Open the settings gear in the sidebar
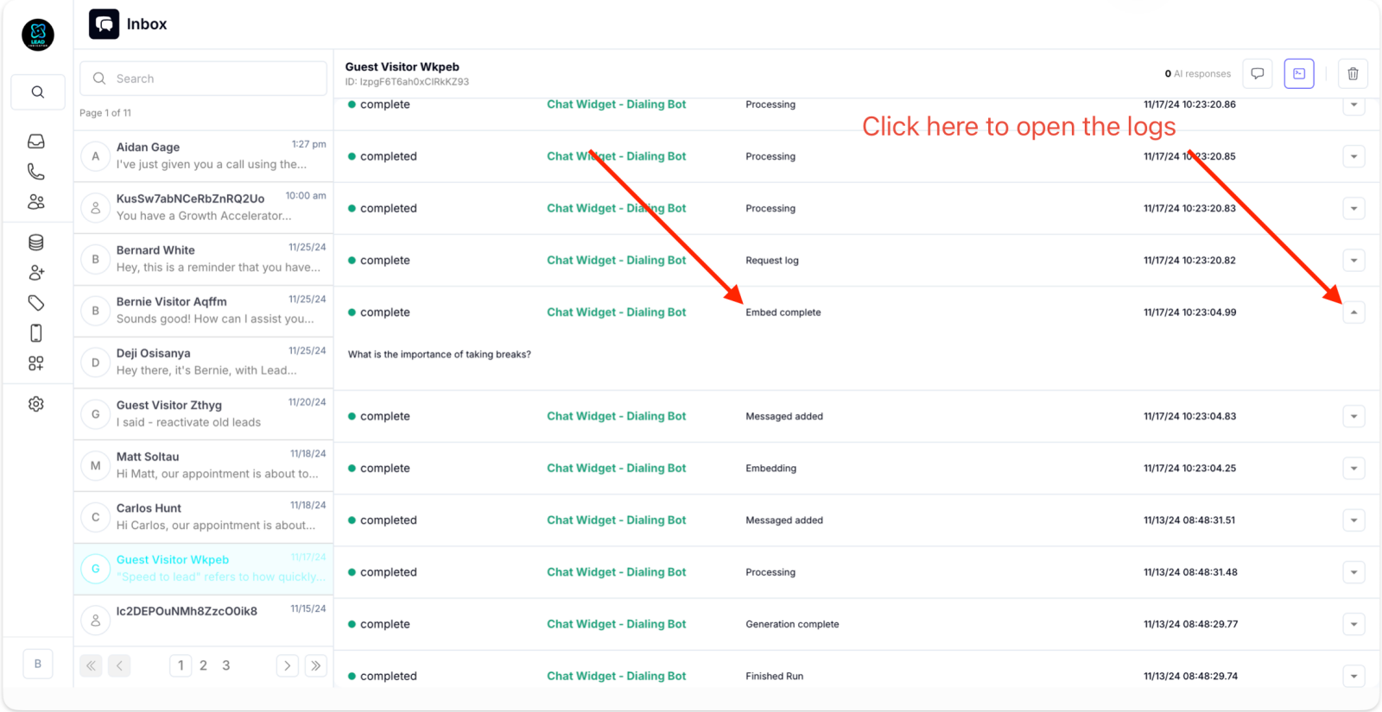This screenshot has width=1382, height=712. [x=36, y=404]
